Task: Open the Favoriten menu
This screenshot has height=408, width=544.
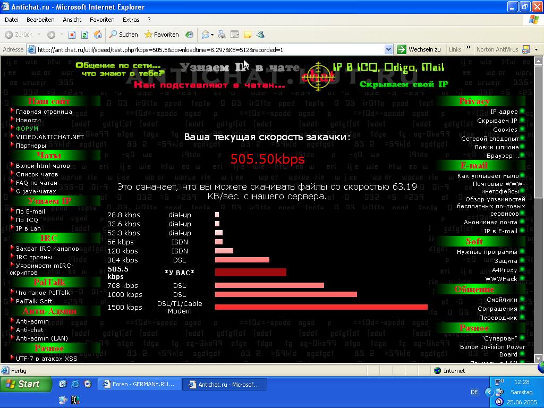Action: click(102, 20)
